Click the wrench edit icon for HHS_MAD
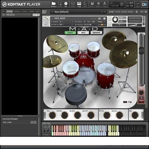This screenshot has height=149, width=149. click(46, 18)
